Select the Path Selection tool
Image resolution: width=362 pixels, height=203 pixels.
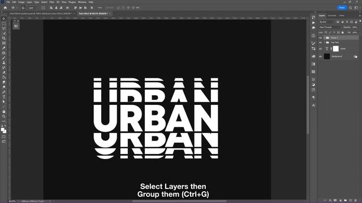(4, 101)
